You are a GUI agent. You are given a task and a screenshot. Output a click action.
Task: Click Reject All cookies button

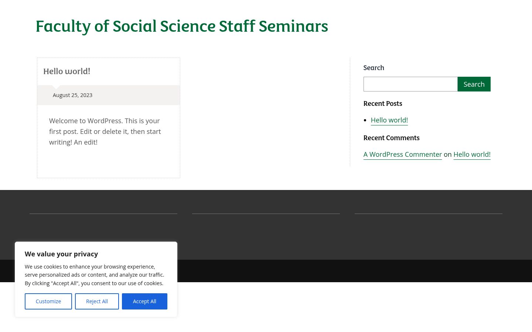(97, 301)
